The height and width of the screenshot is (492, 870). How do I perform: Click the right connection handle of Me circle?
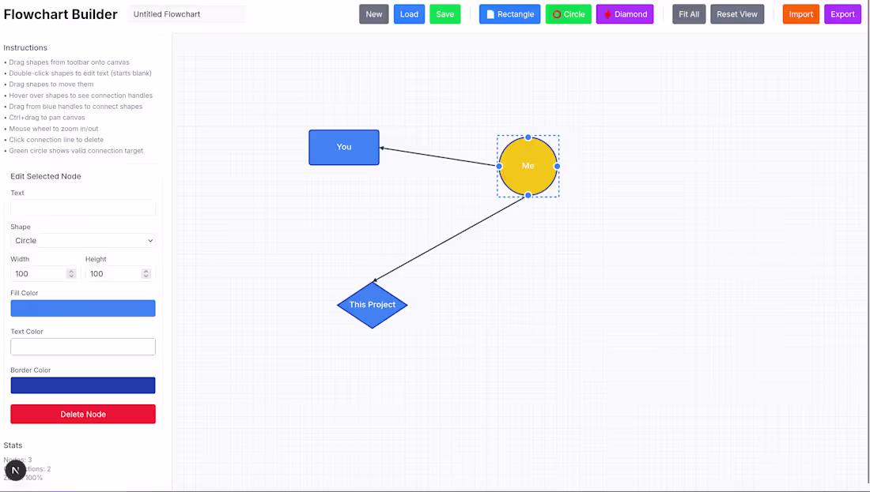(557, 166)
